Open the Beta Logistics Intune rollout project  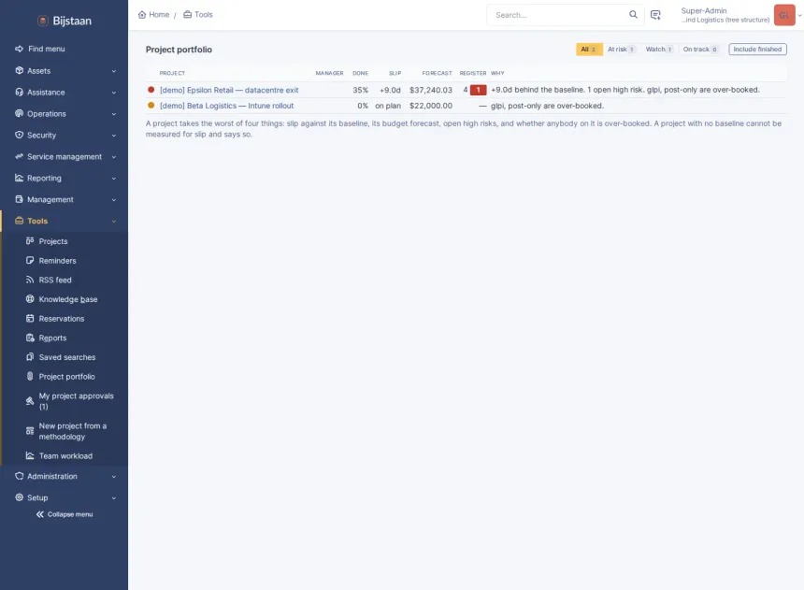[x=226, y=106]
